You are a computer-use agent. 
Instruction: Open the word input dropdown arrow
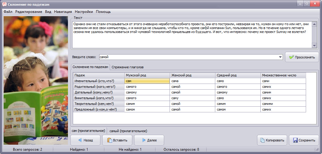(281, 57)
